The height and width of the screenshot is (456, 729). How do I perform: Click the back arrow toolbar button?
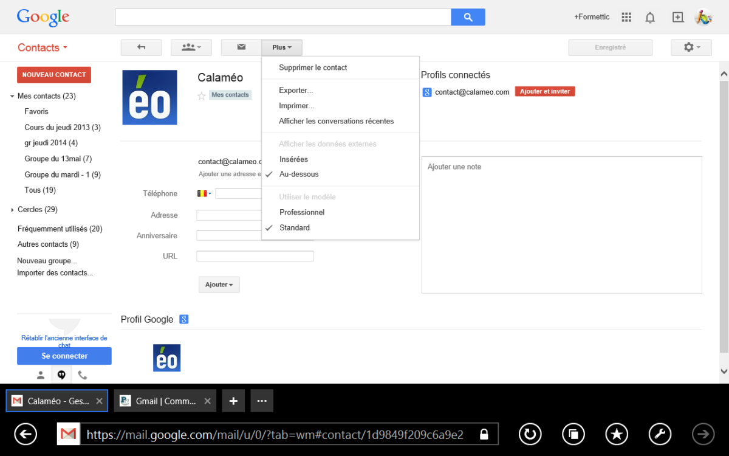(x=142, y=47)
